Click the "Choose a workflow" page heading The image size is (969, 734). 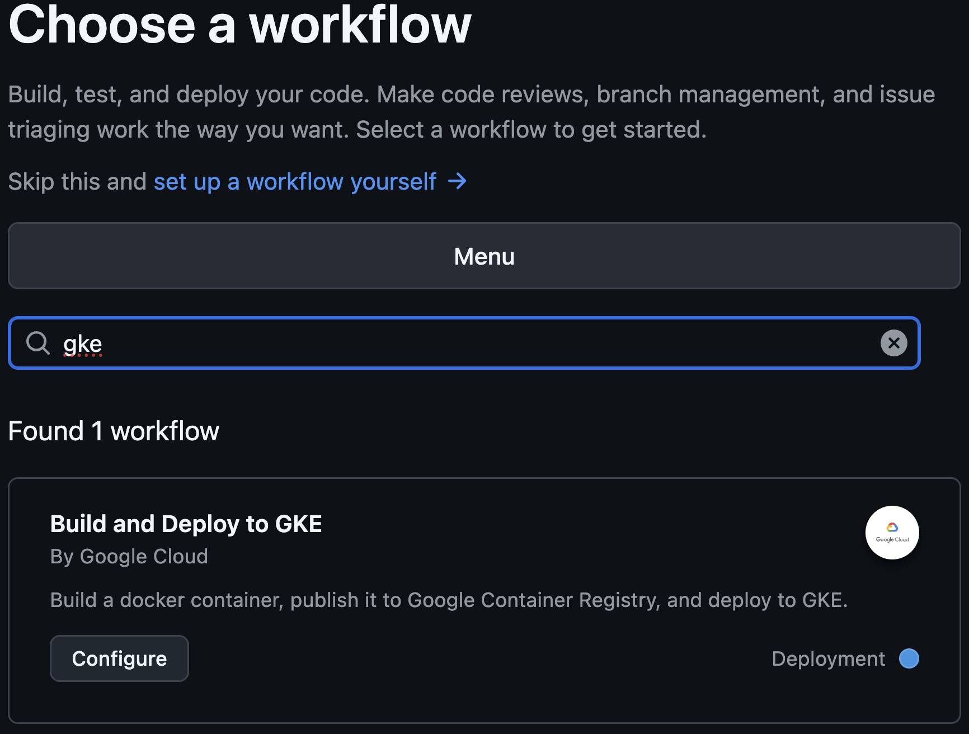pyautogui.click(x=240, y=25)
